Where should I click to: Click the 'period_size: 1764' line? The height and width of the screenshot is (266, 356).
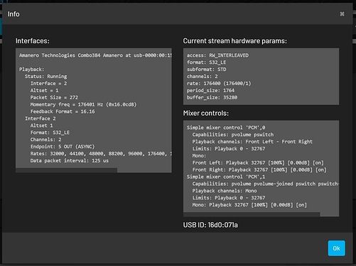210,90
